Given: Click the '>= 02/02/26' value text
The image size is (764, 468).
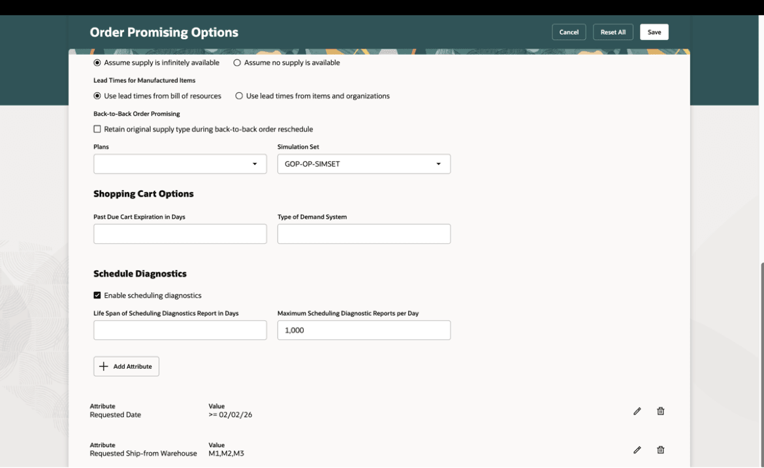Looking at the screenshot, I should coord(231,415).
